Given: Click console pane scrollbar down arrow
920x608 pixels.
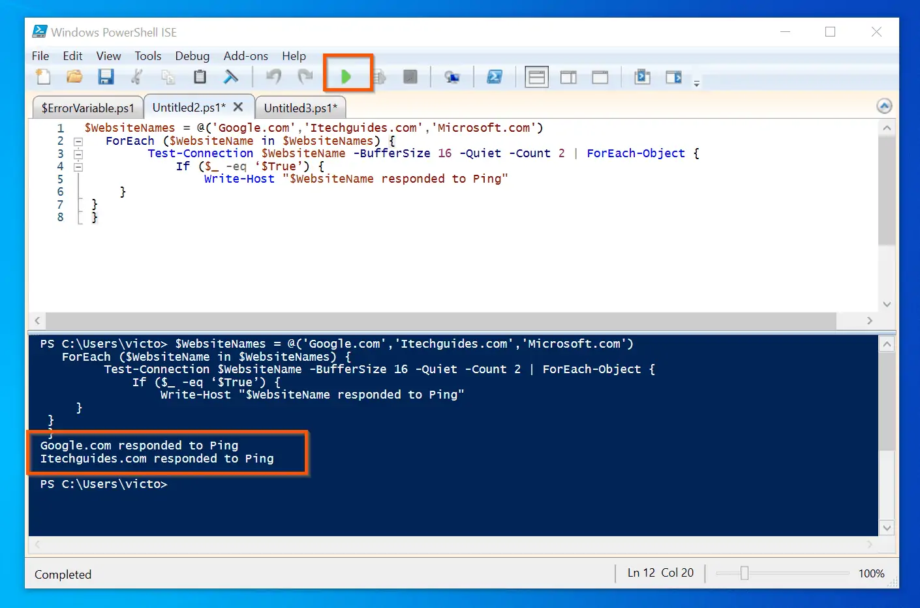Looking at the screenshot, I should pos(887,528).
